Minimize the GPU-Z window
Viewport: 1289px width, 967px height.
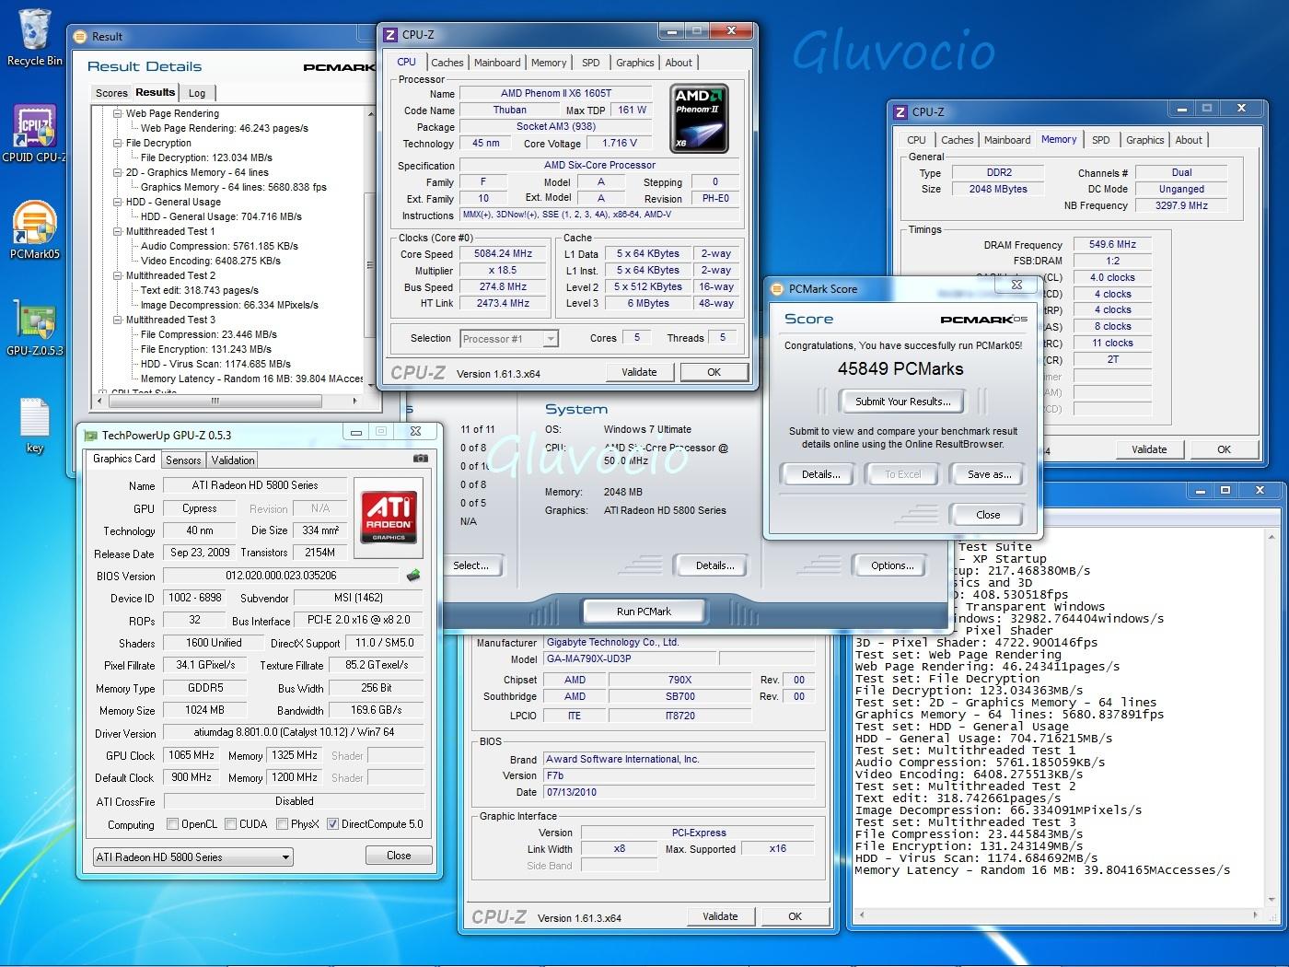356,431
